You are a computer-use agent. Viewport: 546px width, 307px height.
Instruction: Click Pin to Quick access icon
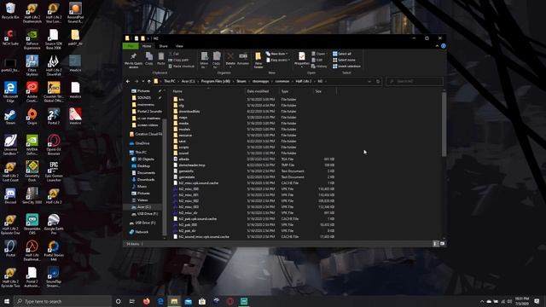tap(133, 60)
